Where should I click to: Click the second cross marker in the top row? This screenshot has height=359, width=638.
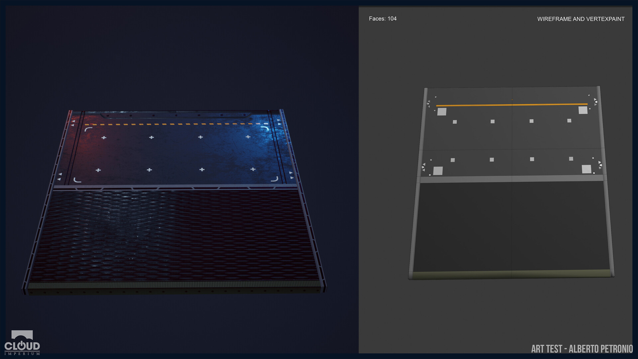pyautogui.click(x=152, y=137)
